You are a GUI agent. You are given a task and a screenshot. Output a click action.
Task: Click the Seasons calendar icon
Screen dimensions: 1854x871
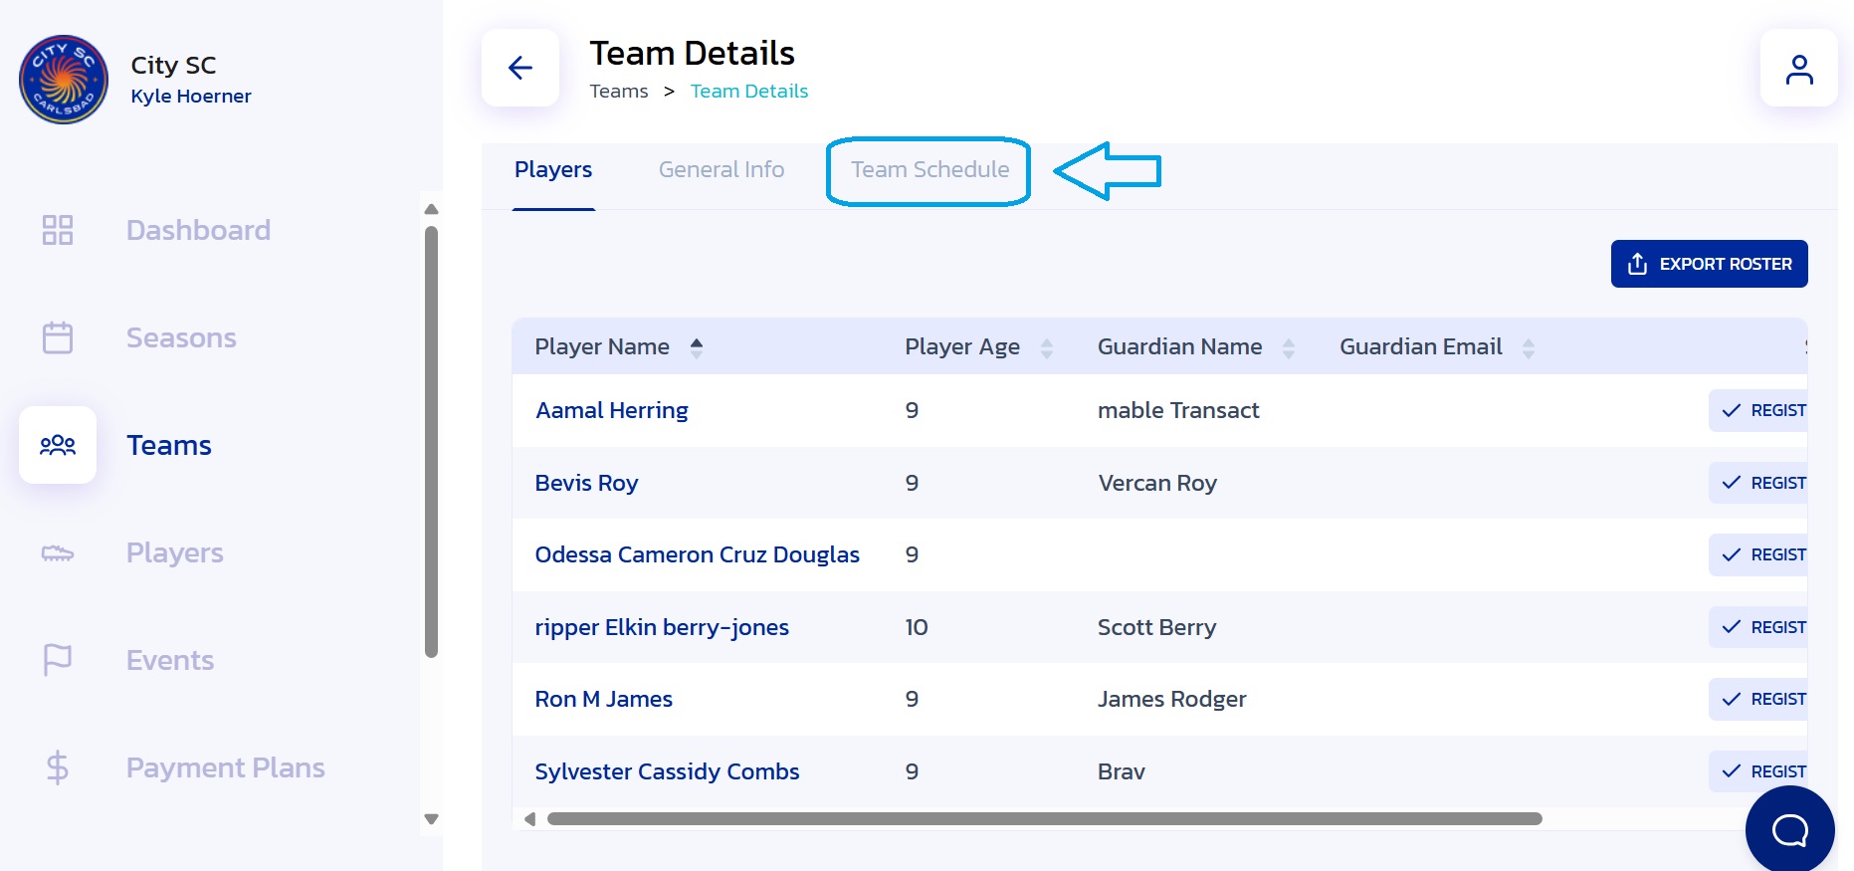pos(58,337)
